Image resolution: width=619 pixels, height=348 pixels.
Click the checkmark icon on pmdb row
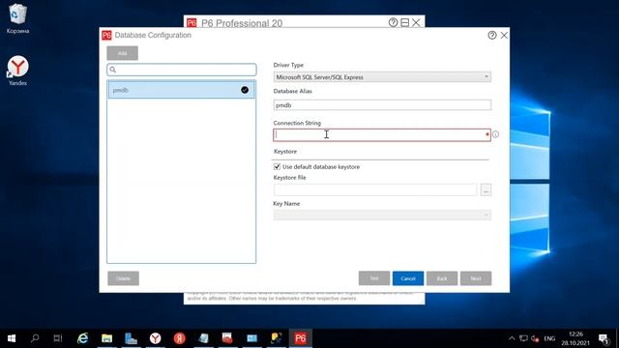(x=245, y=90)
